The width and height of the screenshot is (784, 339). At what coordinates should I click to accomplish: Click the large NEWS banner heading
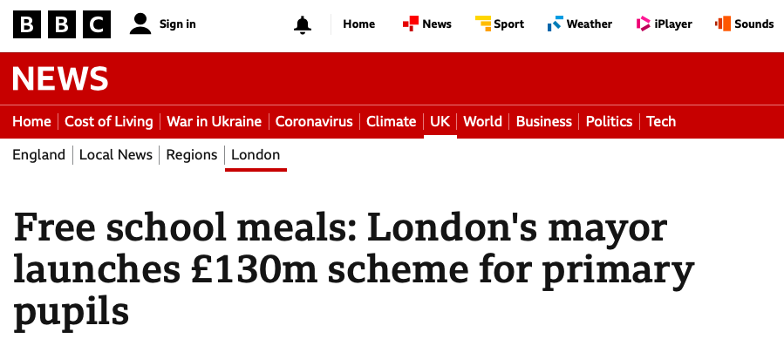click(x=60, y=79)
